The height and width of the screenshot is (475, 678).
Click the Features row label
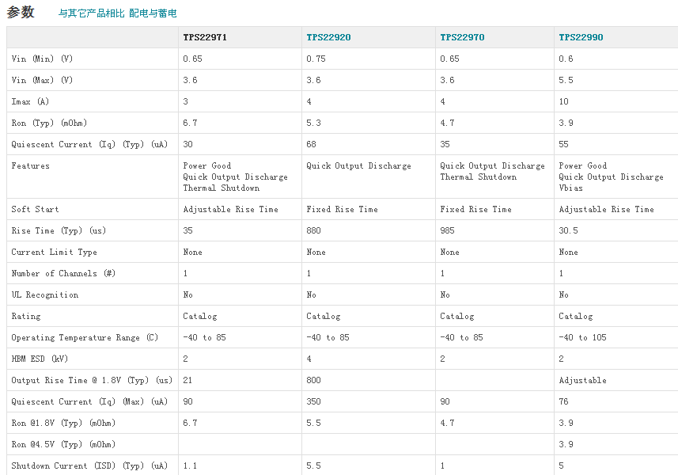(30, 165)
